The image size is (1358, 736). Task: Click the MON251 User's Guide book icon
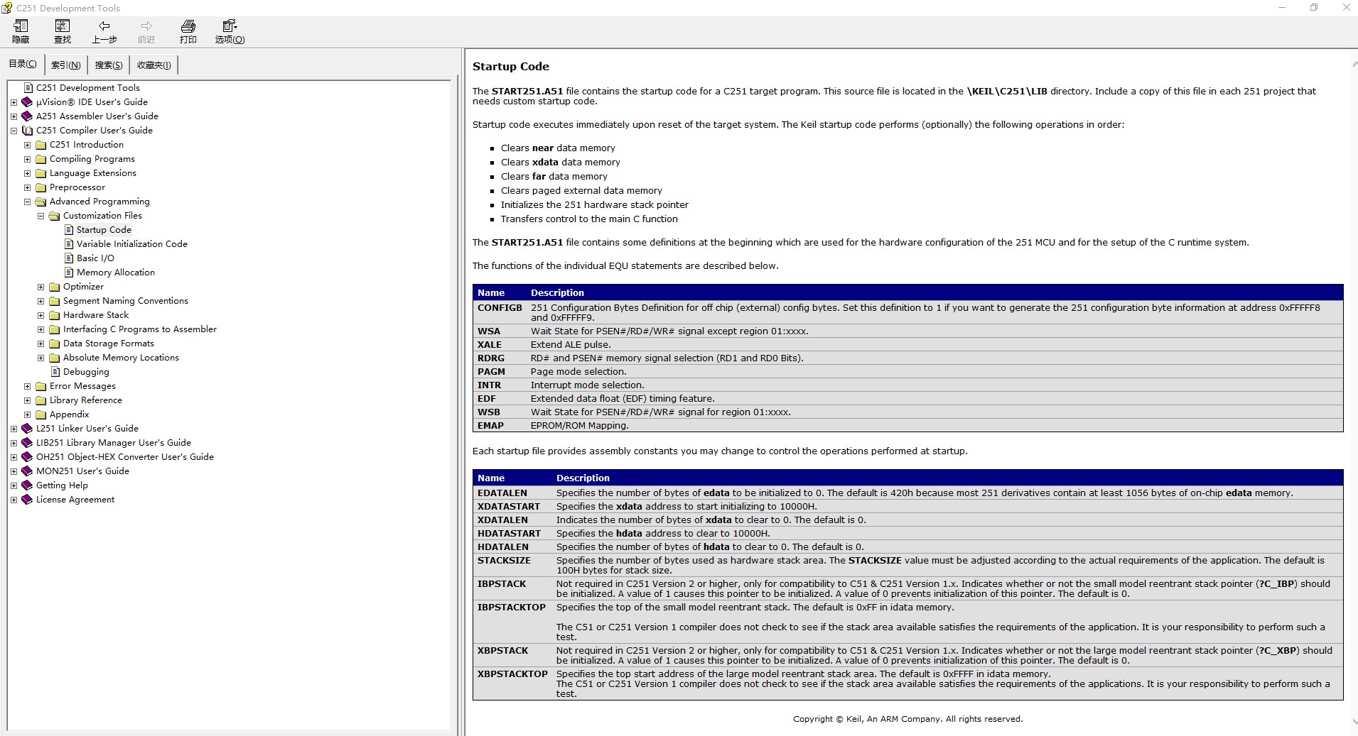[28, 471]
